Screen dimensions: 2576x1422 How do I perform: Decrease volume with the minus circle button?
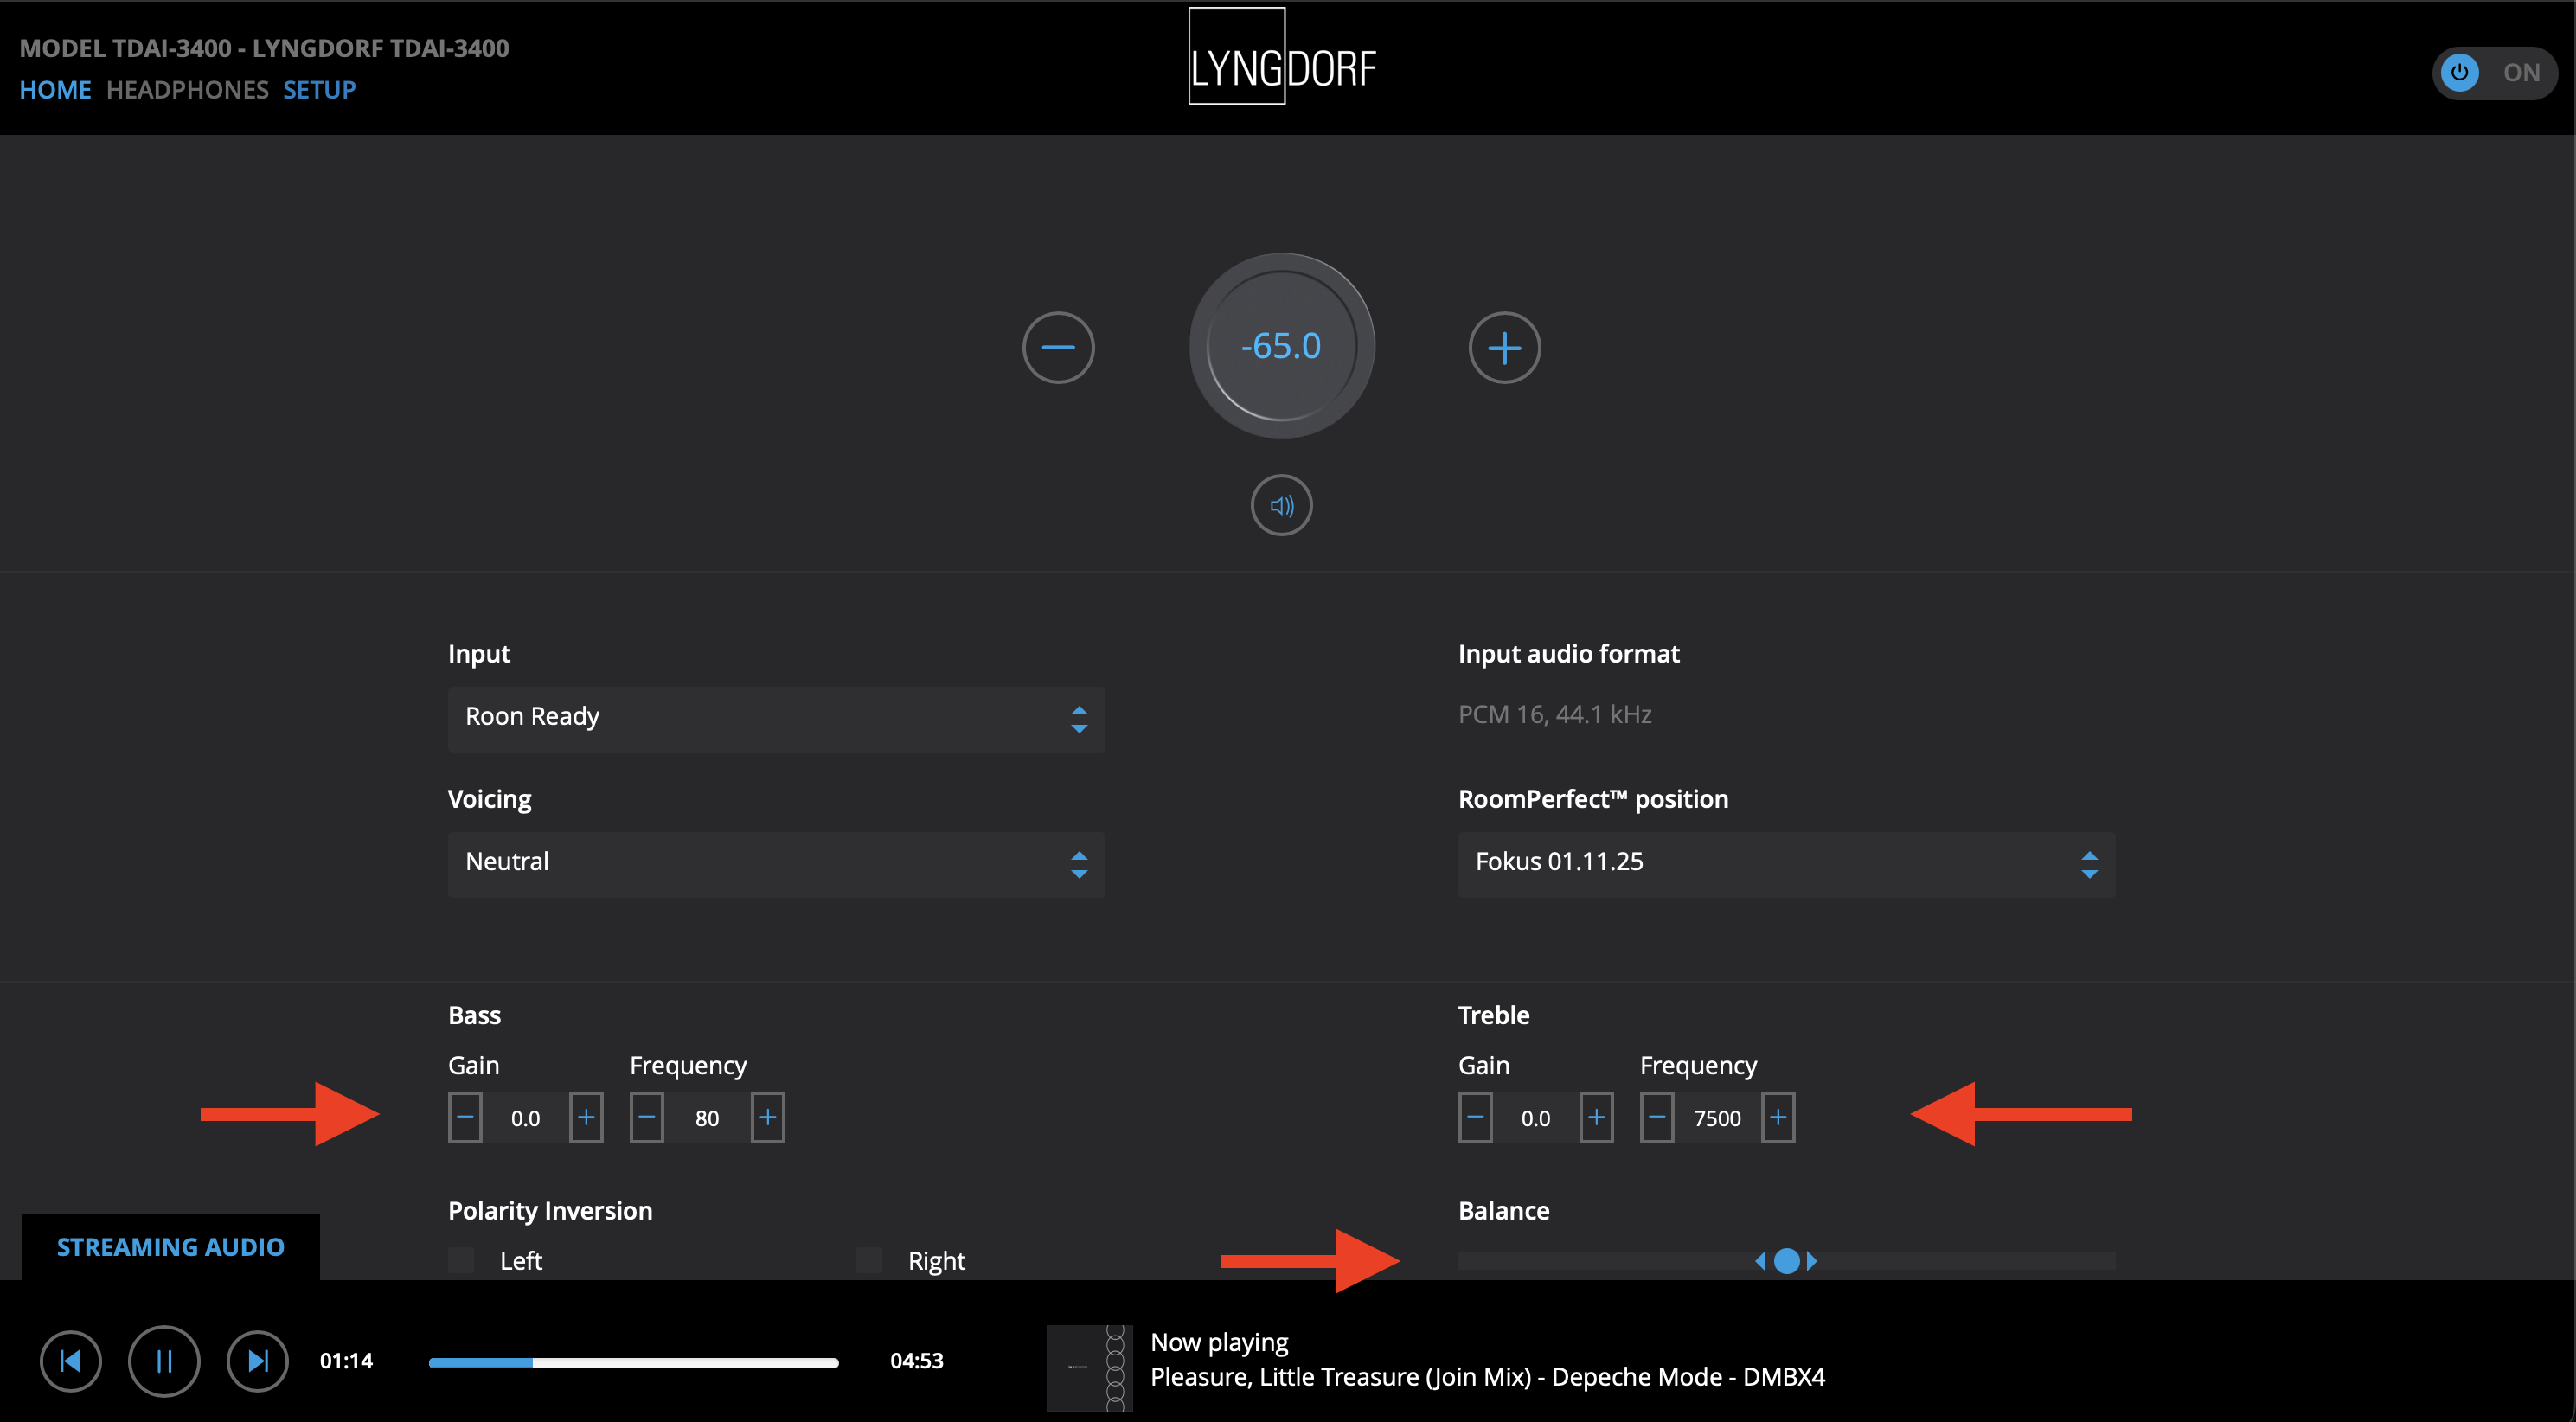(x=1058, y=347)
